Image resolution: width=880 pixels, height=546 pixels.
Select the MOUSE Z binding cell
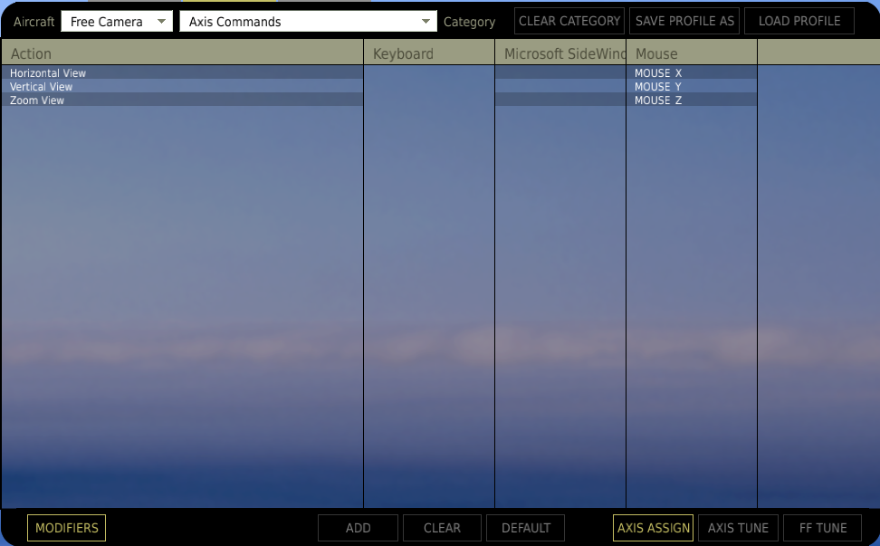692,100
